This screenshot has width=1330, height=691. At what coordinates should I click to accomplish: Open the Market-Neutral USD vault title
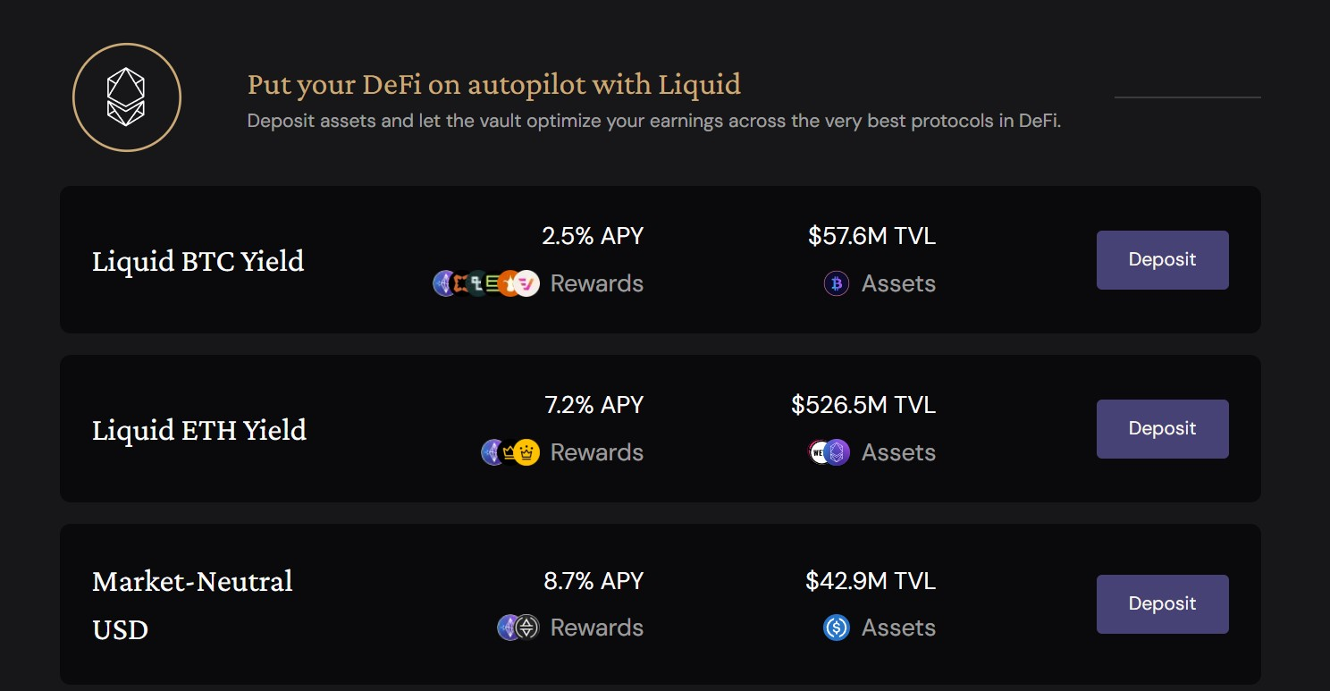click(192, 605)
